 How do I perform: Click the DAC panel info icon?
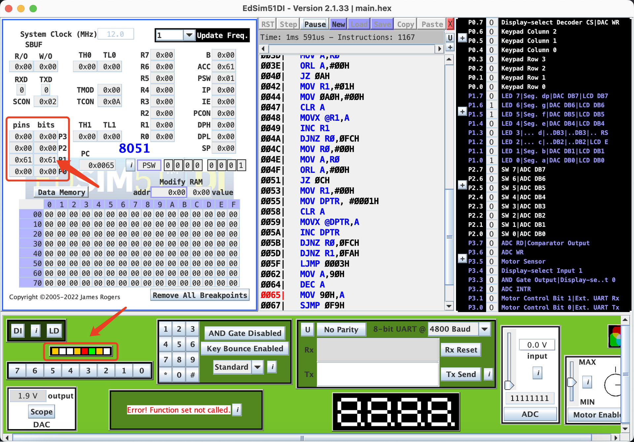[x=36, y=331]
